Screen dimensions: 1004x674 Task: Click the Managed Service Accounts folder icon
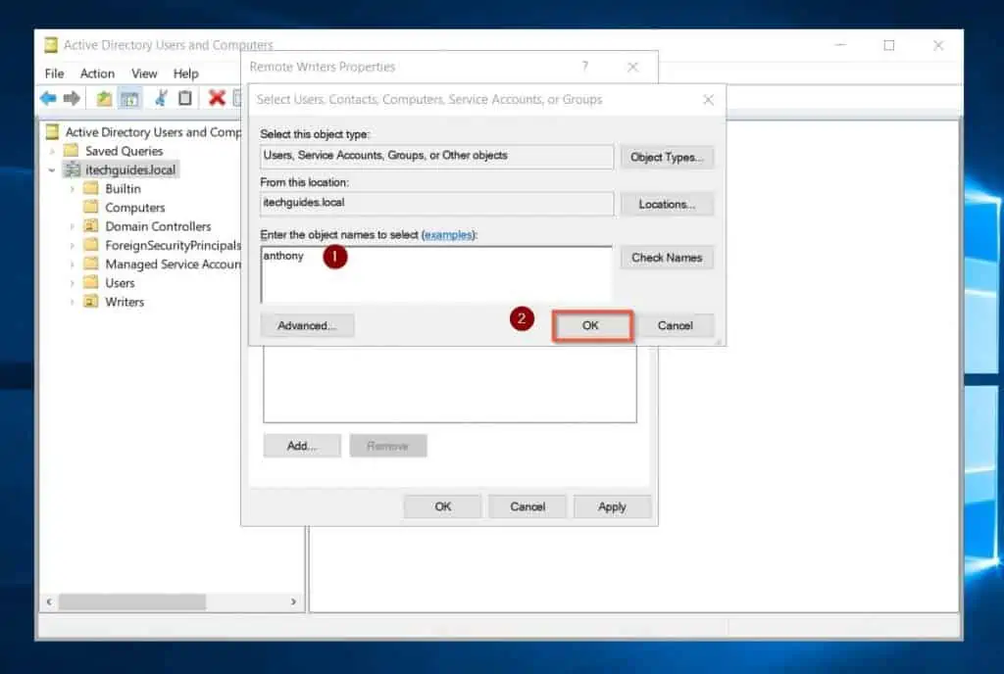pos(91,265)
